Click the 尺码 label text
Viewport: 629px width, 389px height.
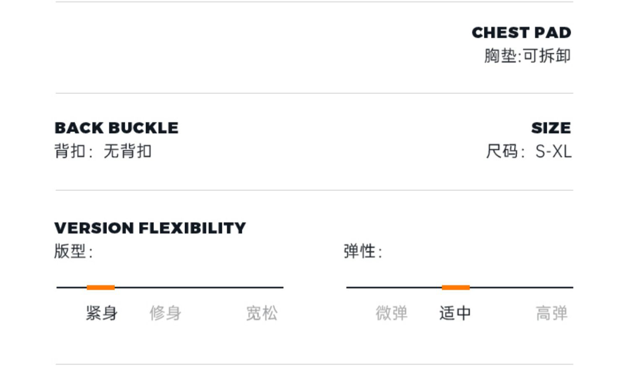click(502, 151)
